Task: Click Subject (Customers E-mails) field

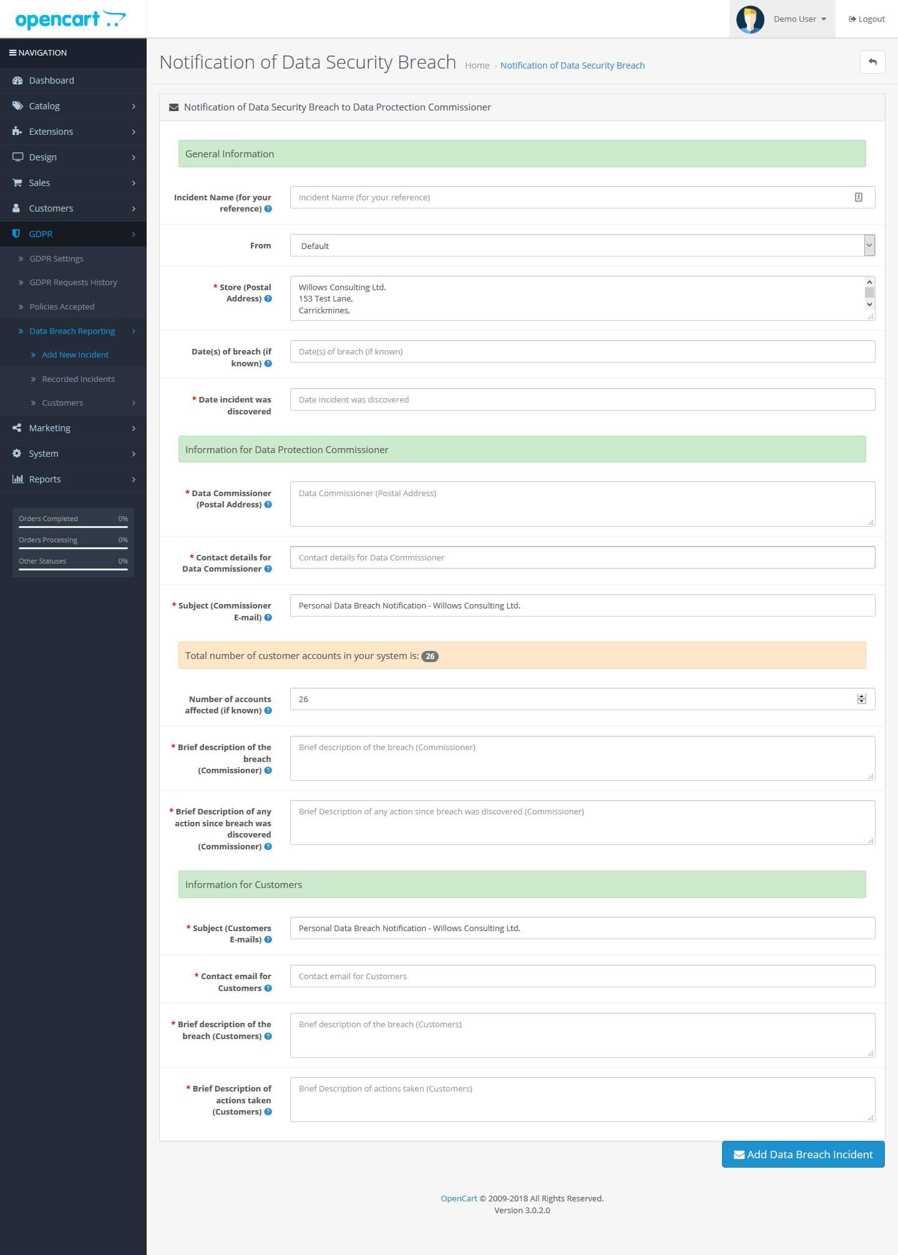Action: click(582, 928)
